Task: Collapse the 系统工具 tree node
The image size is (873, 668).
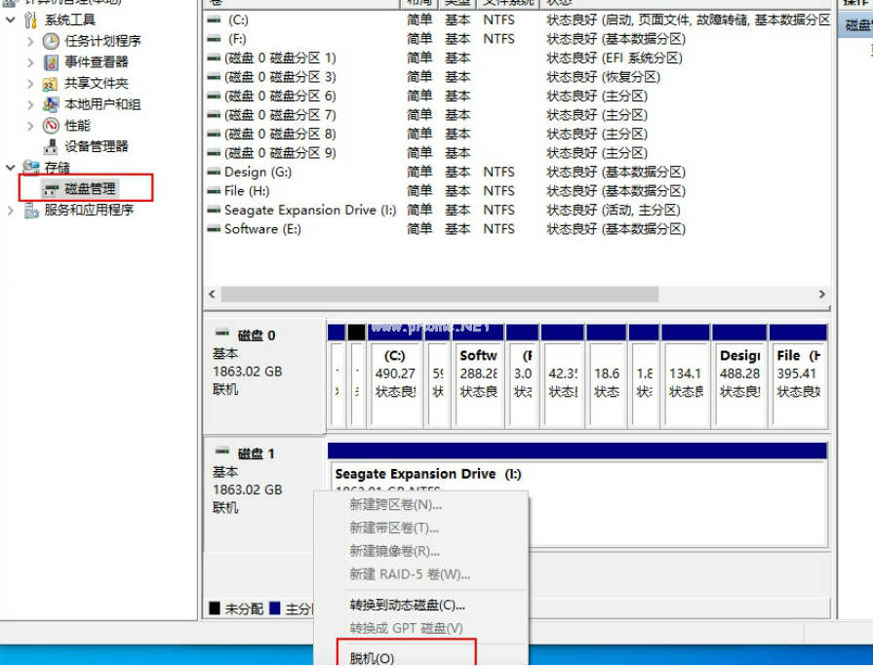Action: pyautogui.click(x=11, y=20)
